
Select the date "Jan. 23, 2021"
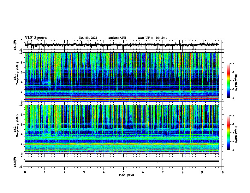(x=88, y=38)
